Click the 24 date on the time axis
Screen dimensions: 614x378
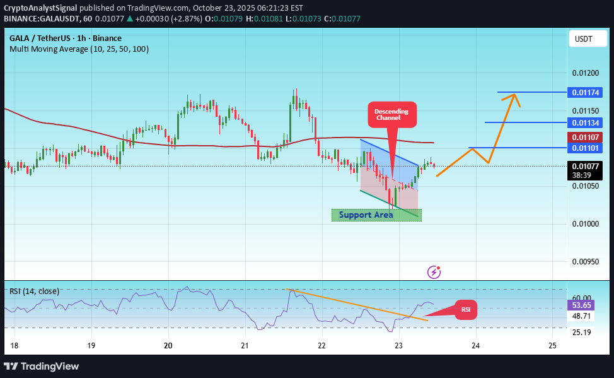475,346
